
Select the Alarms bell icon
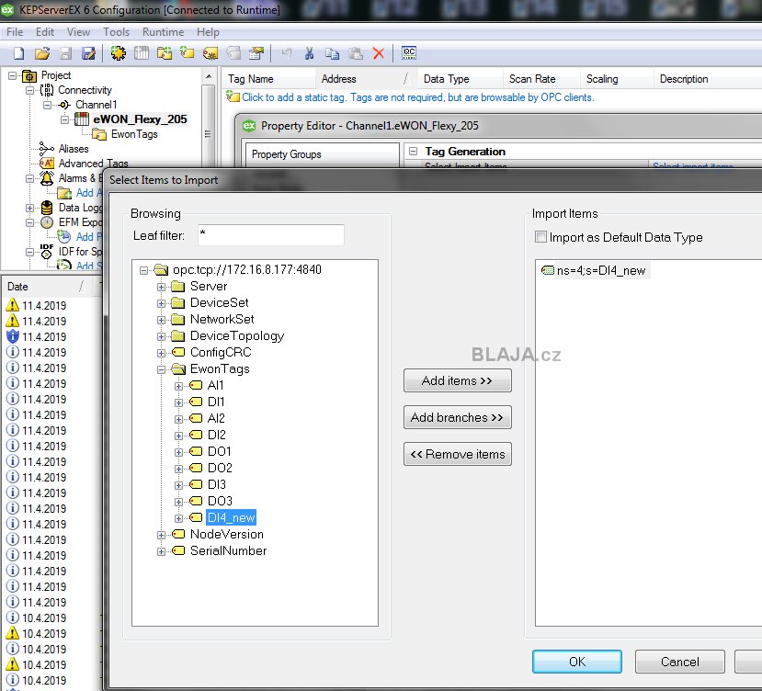[47, 178]
